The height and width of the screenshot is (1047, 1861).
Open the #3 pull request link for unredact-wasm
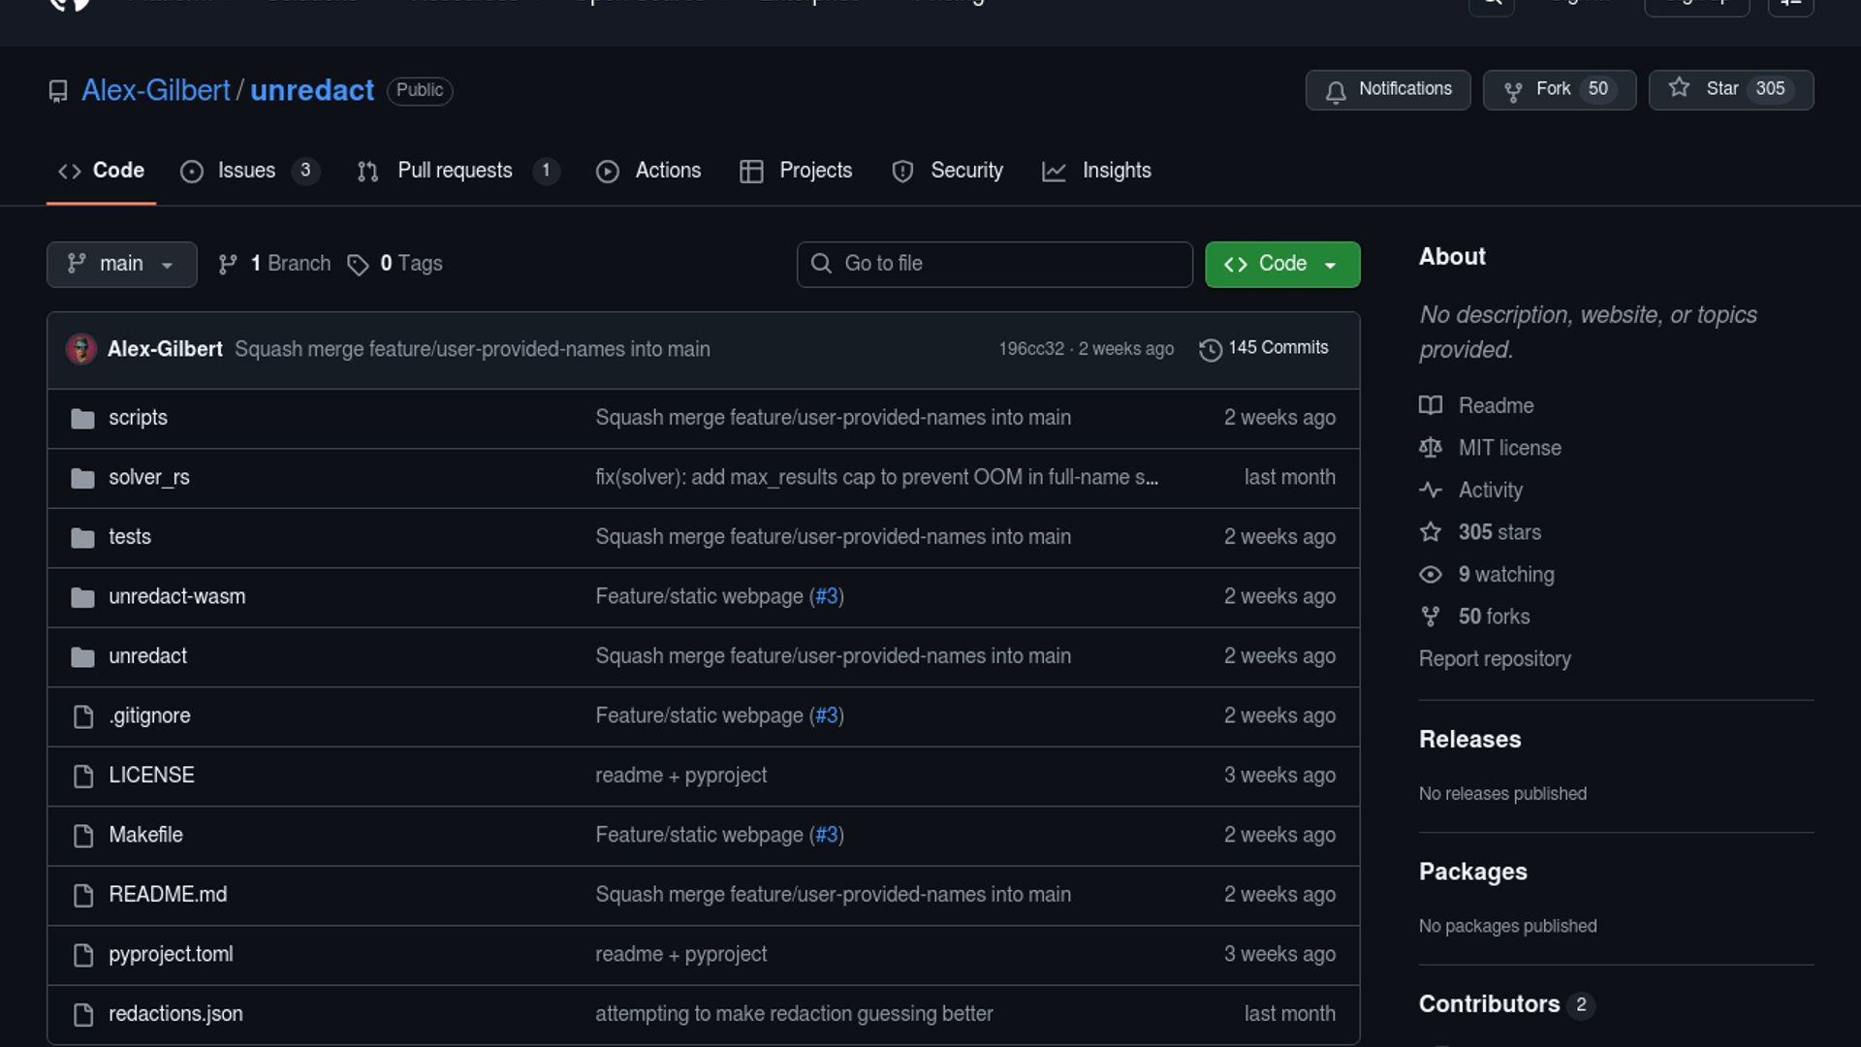[x=826, y=597]
